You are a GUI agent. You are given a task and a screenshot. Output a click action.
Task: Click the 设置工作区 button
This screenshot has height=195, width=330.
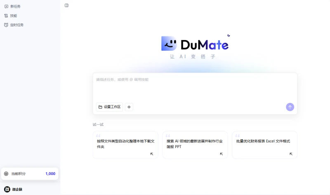click(109, 107)
